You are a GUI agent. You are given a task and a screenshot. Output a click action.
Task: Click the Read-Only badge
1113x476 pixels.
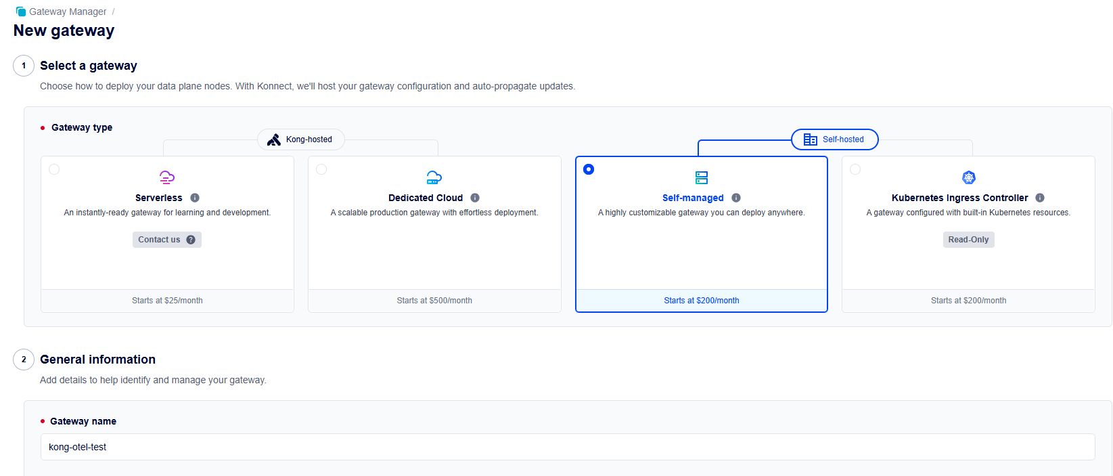pyautogui.click(x=968, y=240)
